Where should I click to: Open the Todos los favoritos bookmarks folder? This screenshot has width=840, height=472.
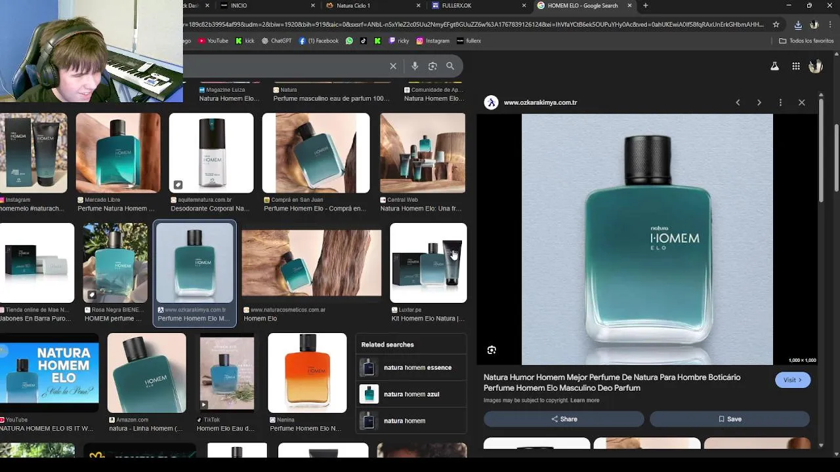tap(806, 41)
